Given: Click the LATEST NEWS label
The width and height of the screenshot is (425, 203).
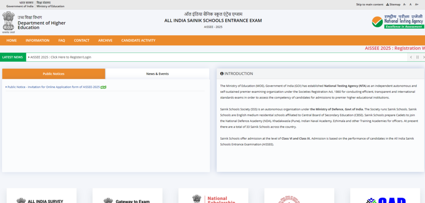Looking at the screenshot, I should [13, 57].
